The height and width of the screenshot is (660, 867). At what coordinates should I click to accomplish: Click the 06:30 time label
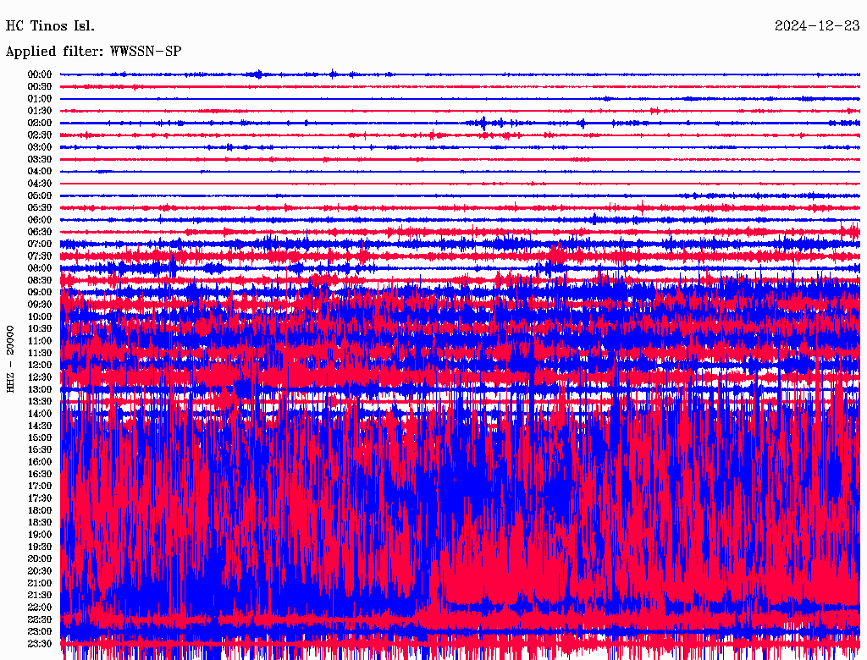coord(40,232)
